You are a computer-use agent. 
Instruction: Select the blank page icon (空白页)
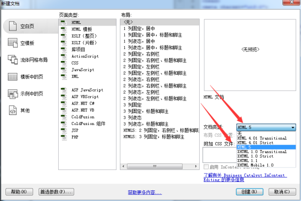(13, 26)
